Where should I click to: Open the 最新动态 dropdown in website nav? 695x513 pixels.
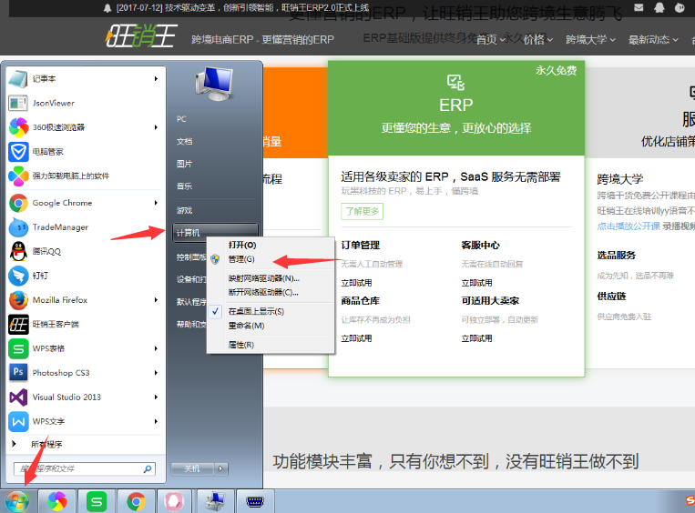653,40
